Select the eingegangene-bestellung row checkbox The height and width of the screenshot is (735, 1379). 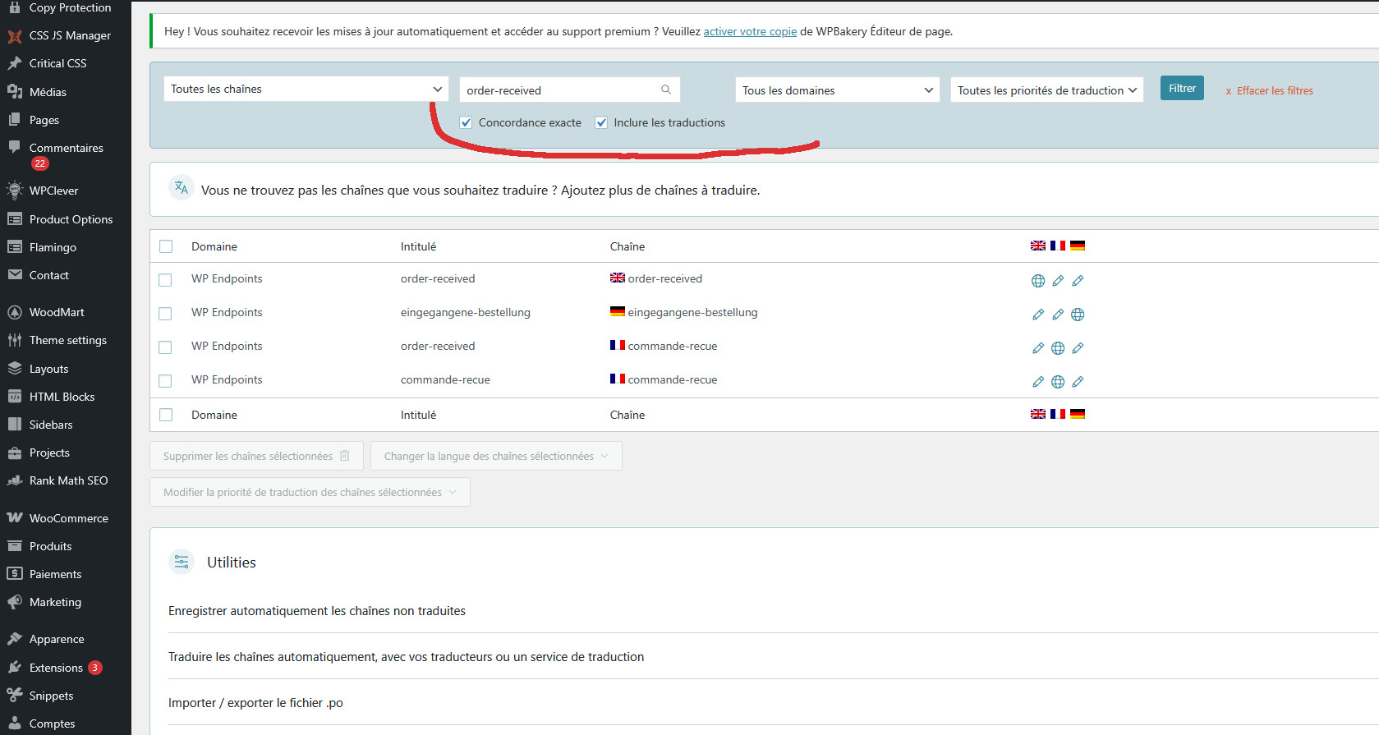[x=165, y=314]
